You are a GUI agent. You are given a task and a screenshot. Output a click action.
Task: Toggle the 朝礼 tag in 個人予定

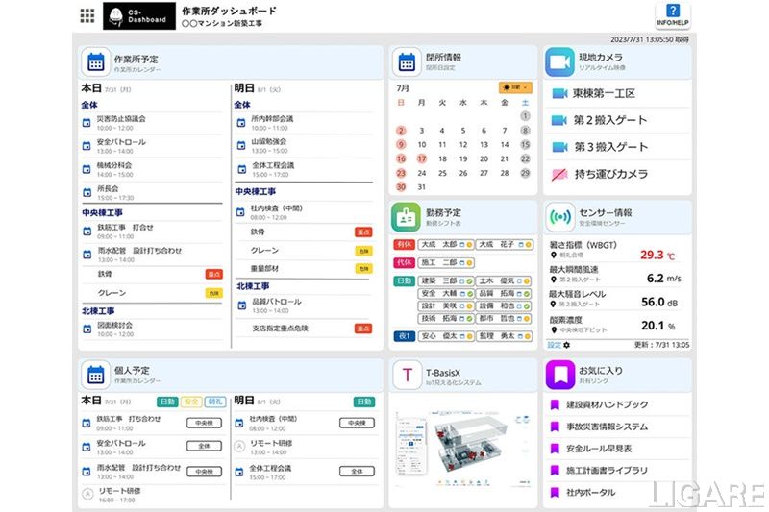pos(214,402)
